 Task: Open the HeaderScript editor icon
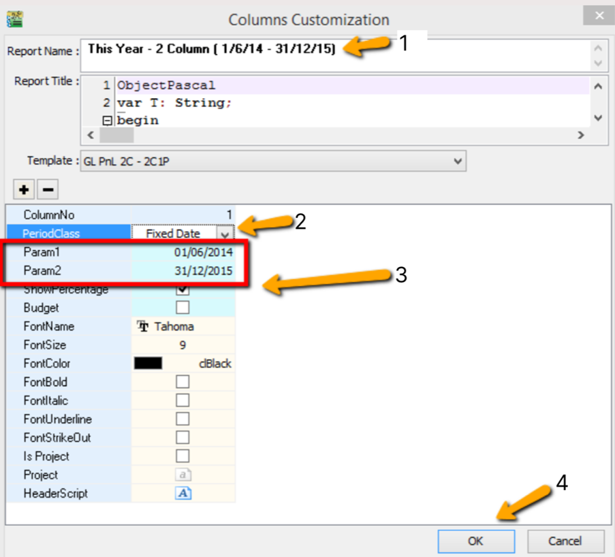(x=183, y=494)
